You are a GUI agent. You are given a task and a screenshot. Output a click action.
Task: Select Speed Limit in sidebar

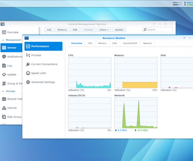(43, 73)
